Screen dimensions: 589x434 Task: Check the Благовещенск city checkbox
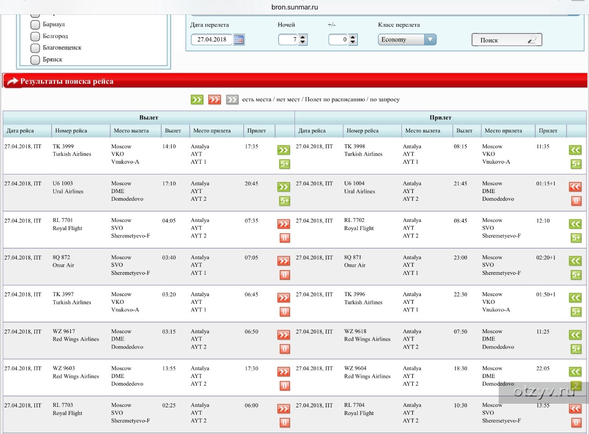(35, 48)
